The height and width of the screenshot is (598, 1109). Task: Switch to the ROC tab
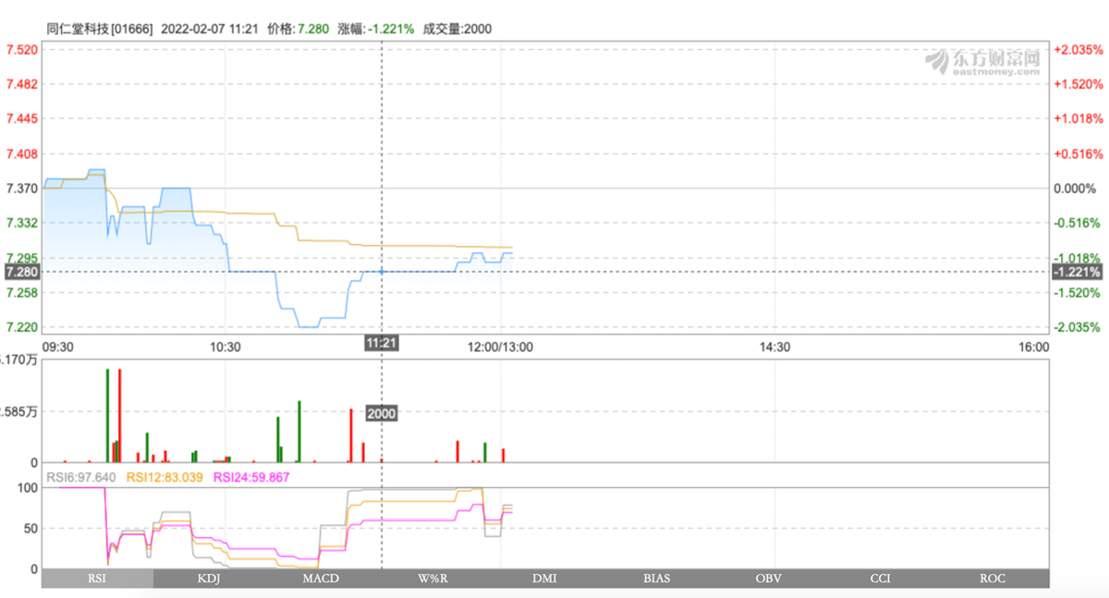tap(993, 579)
